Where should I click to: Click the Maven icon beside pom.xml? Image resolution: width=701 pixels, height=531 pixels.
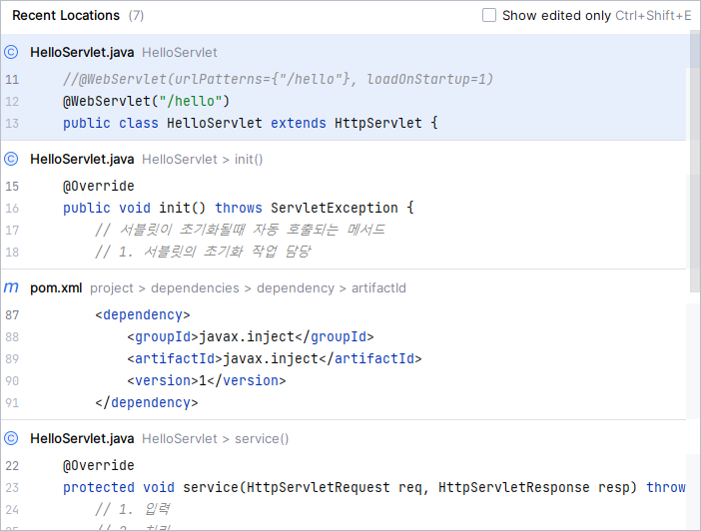pos(11,287)
